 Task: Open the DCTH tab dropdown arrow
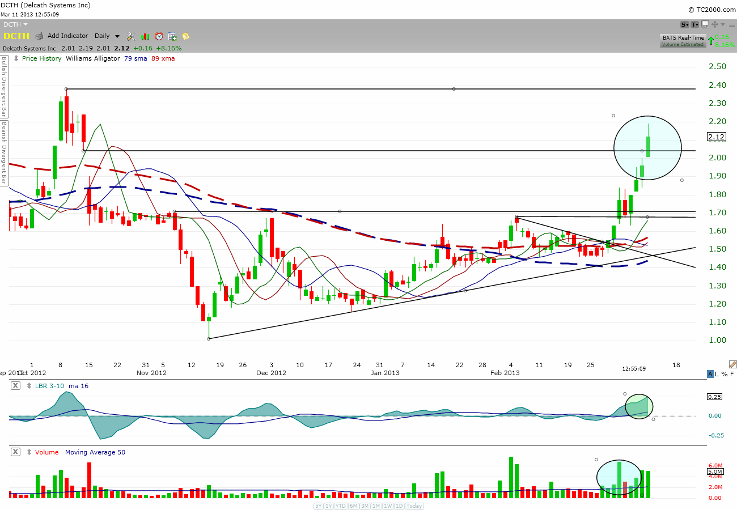(x=26, y=24)
